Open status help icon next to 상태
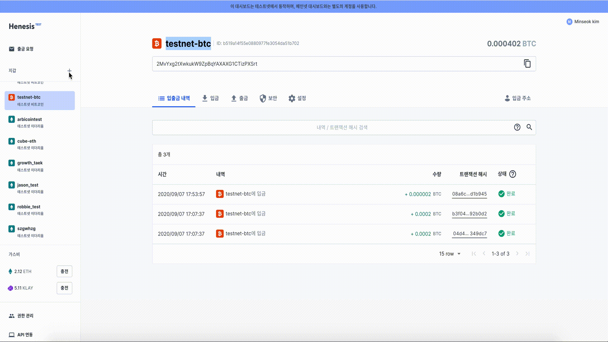 (x=513, y=174)
